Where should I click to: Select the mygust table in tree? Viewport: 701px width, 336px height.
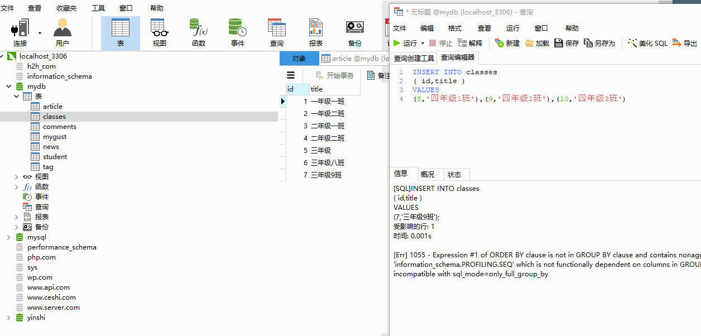click(x=55, y=137)
